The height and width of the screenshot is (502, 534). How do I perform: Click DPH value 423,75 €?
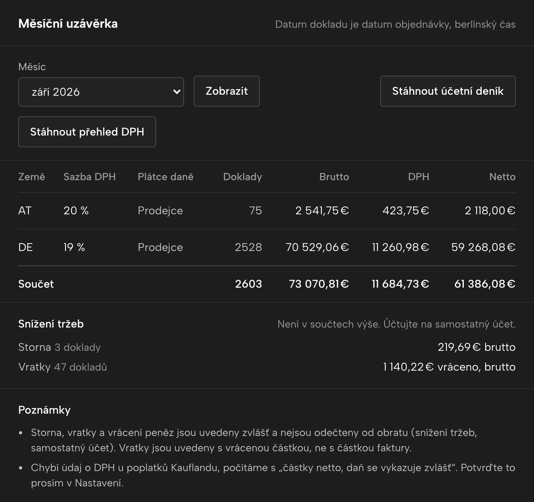pyautogui.click(x=405, y=210)
